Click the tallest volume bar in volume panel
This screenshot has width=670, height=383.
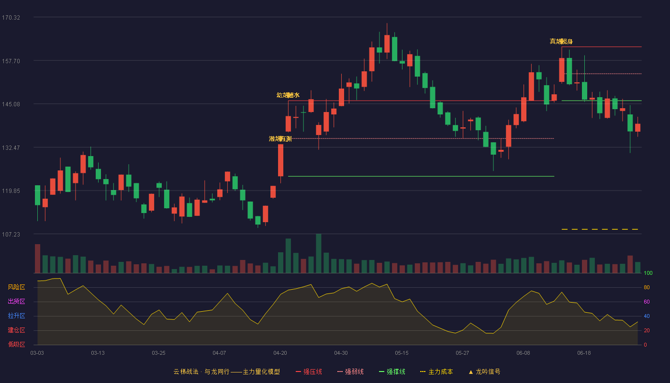point(319,253)
